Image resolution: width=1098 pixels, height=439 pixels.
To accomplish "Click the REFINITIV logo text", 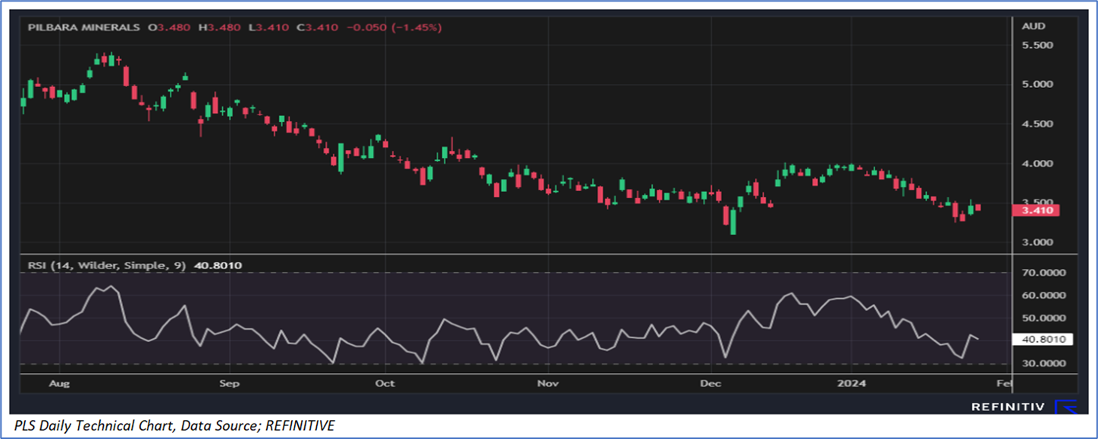I will 1009,407.
